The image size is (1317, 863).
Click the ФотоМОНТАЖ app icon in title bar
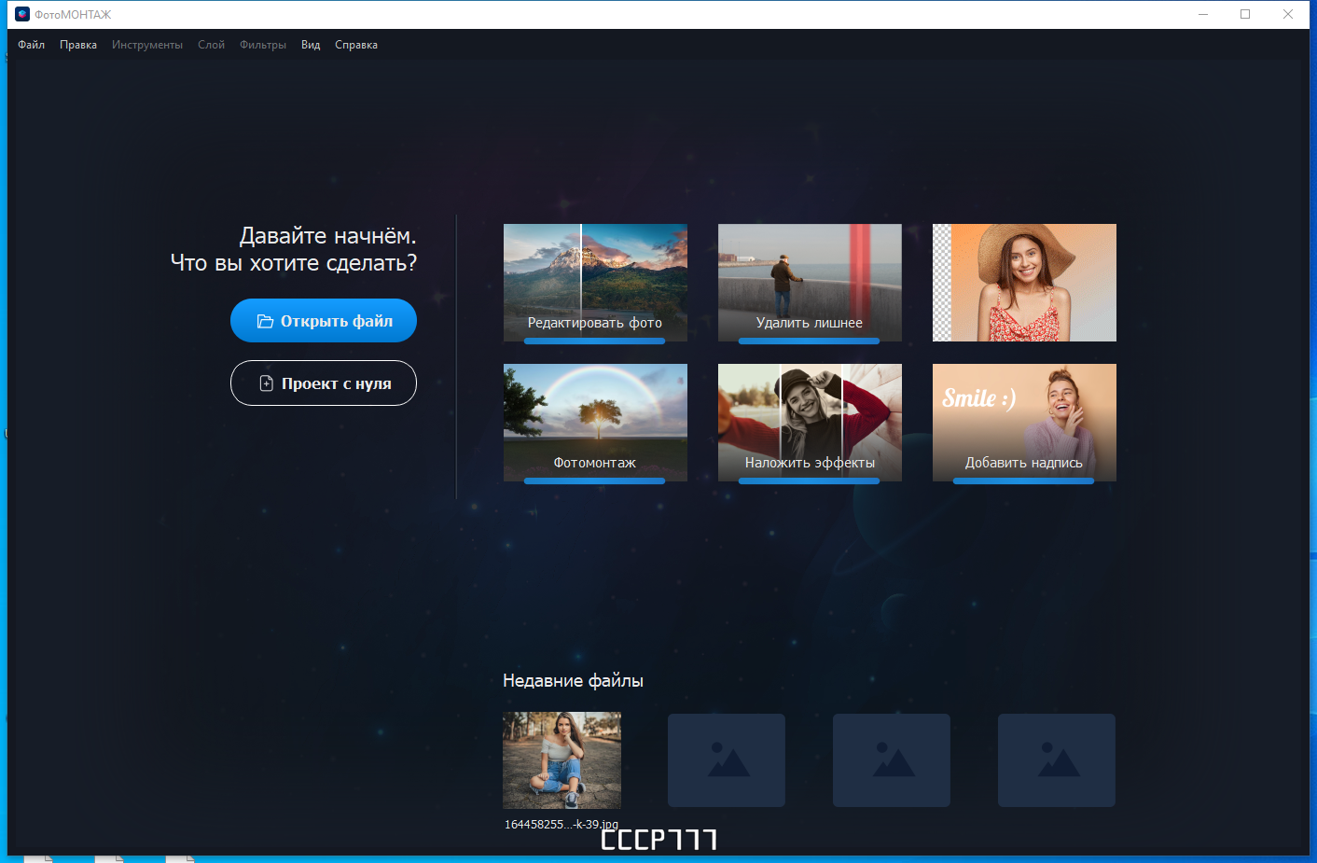pyautogui.click(x=21, y=14)
